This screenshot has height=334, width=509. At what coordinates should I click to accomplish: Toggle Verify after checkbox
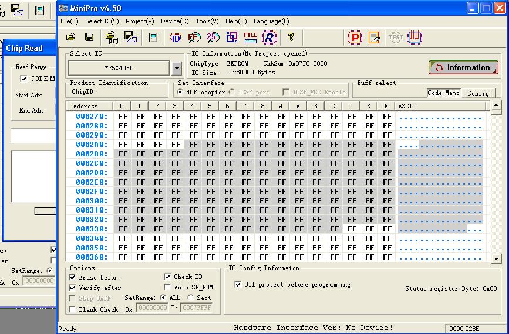click(x=72, y=288)
